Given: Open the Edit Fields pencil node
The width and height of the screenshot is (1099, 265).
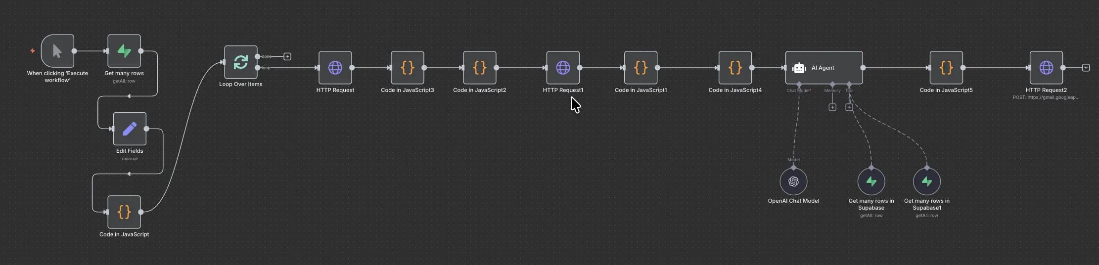Looking at the screenshot, I should click(x=130, y=129).
